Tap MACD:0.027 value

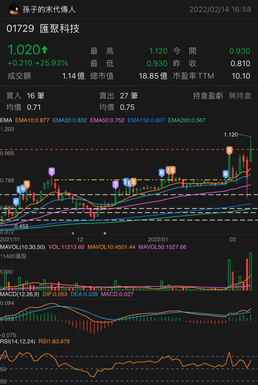click(117, 294)
